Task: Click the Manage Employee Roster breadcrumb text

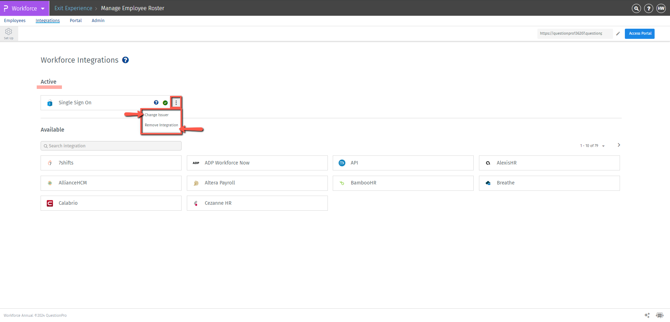Action: tap(133, 8)
